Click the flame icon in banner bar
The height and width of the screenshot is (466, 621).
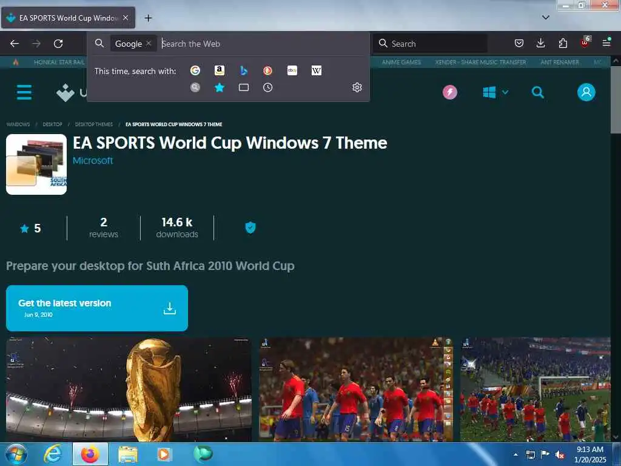[16, 62]
